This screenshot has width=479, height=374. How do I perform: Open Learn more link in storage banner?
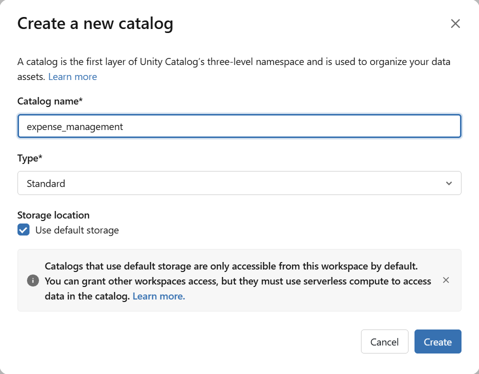click(x=159, y=296)
